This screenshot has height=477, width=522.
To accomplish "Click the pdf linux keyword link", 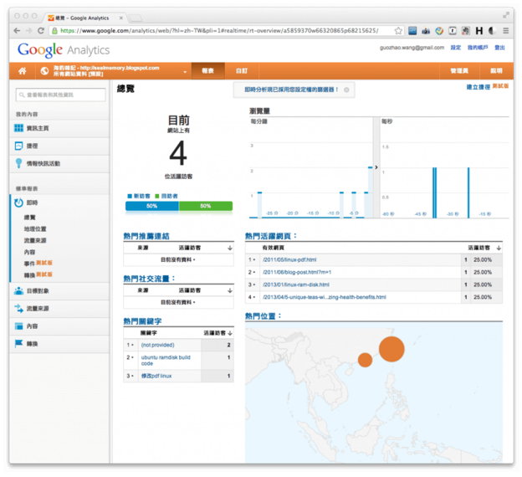I will point(156,376).
